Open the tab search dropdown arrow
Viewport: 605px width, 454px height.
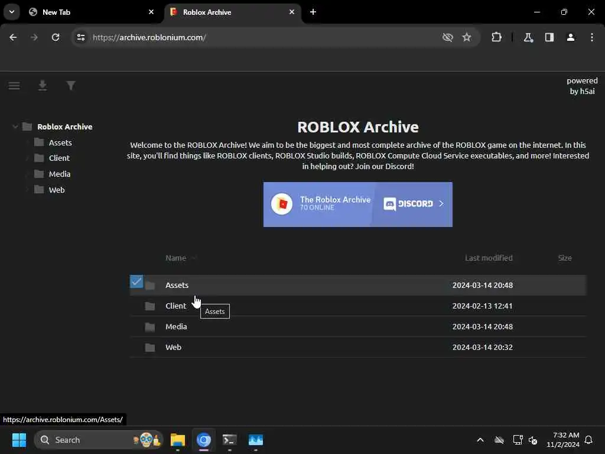[x=12, y=12]
